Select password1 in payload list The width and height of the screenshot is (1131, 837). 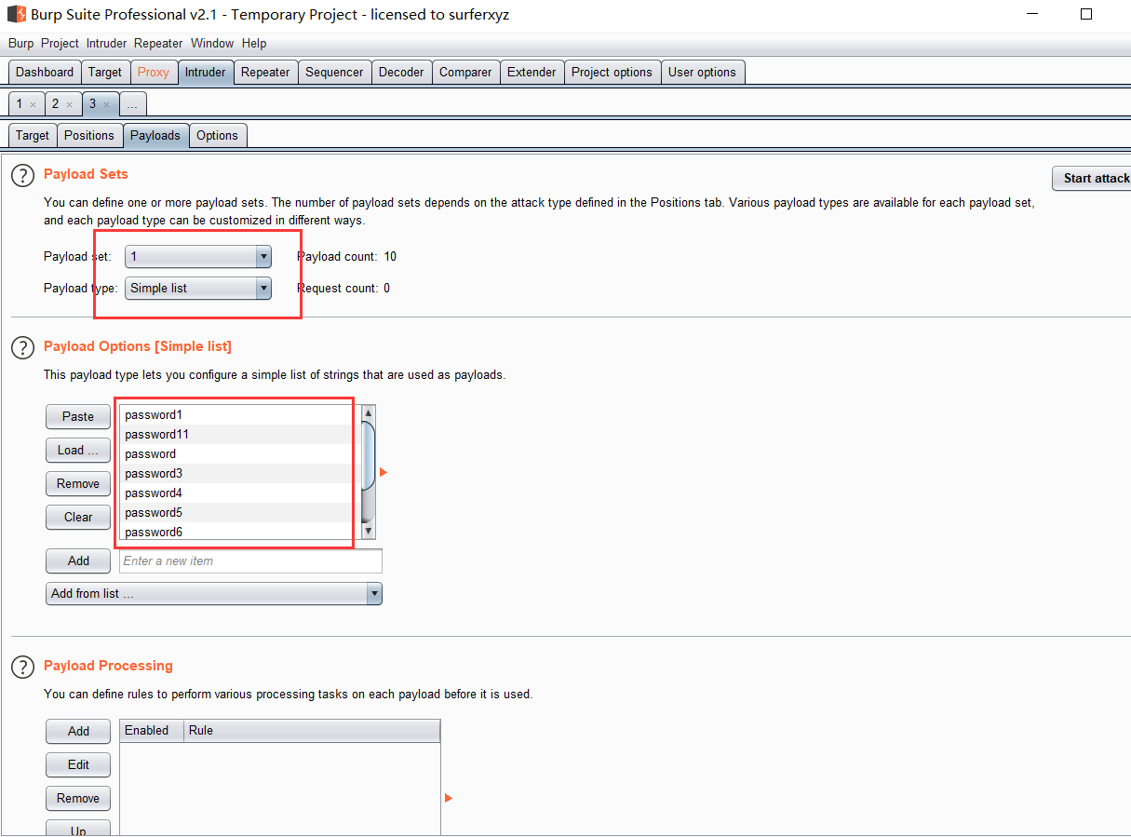[240, 415]
